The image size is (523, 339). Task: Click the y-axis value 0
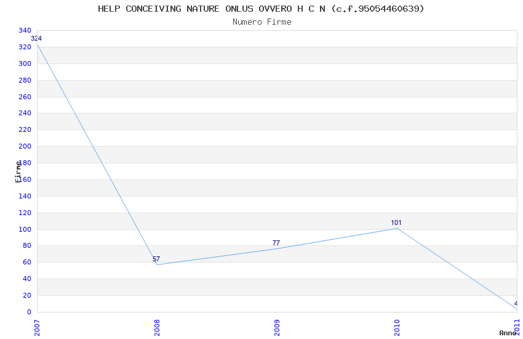[x=29, y=312]
